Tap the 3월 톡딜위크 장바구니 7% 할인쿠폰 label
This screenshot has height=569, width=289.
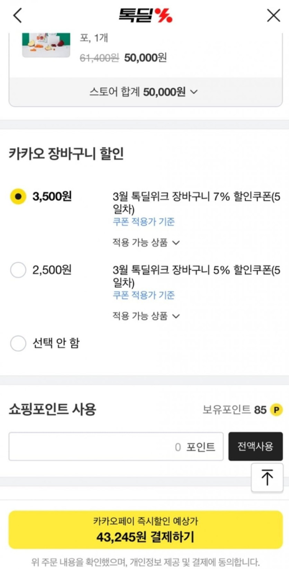click(196, 203)
